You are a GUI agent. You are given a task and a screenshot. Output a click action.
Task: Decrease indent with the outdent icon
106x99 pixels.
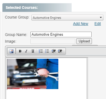[54, 51]
